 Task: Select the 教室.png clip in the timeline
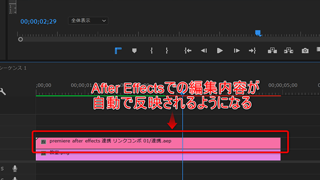click(158, 155)
